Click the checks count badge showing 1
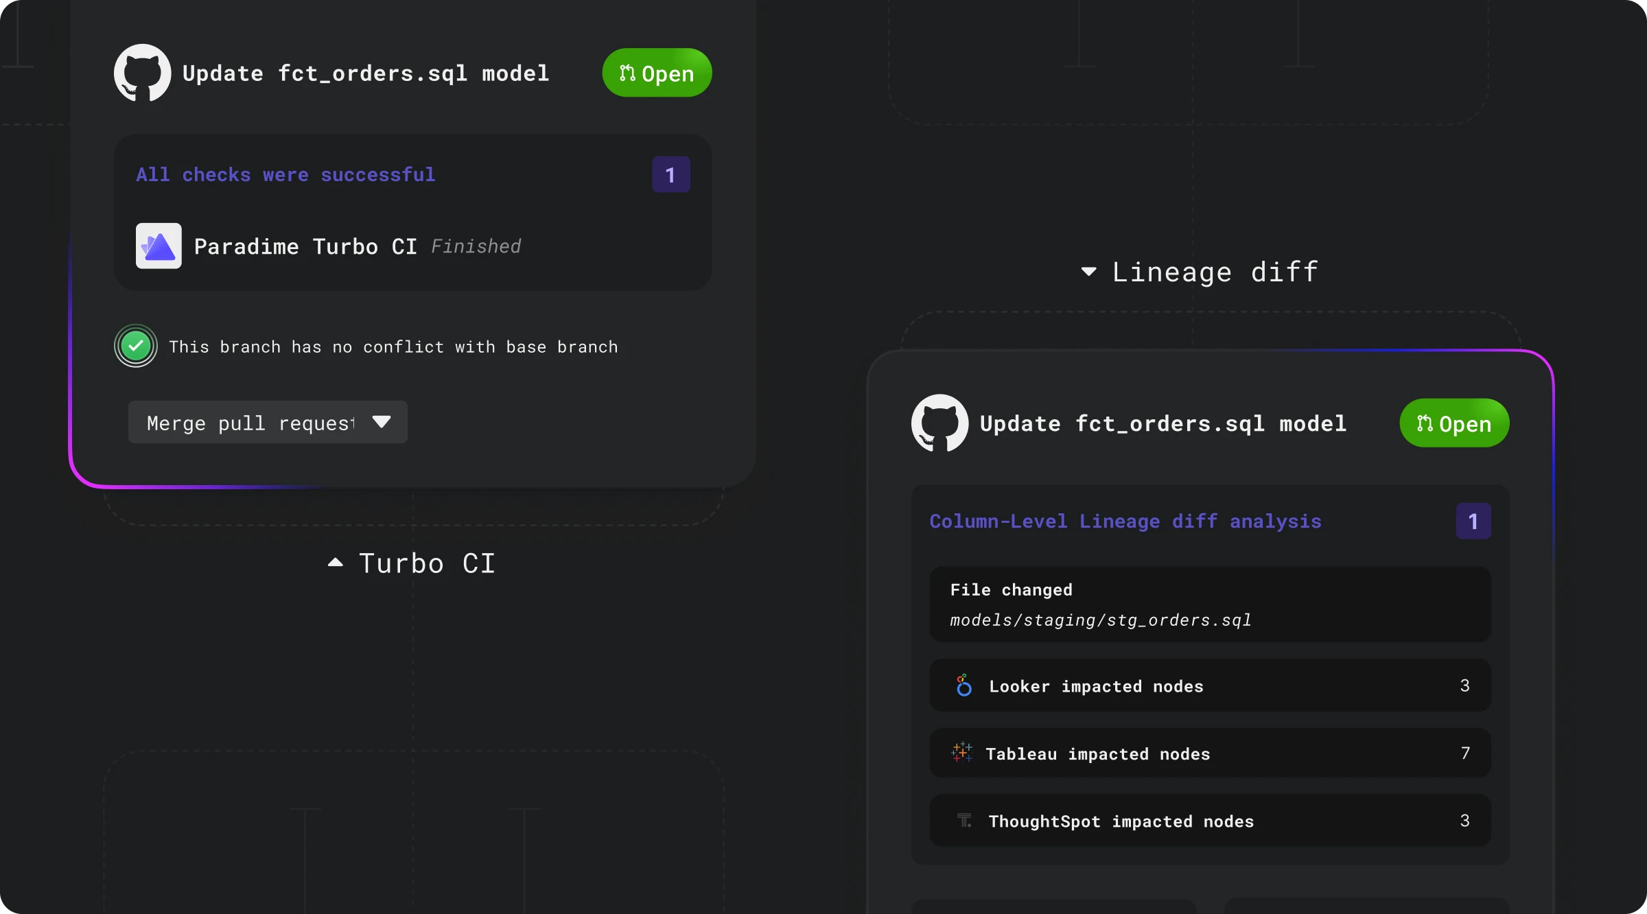Viewport: 1647px width, 914px height. click(x=670, y=175)
